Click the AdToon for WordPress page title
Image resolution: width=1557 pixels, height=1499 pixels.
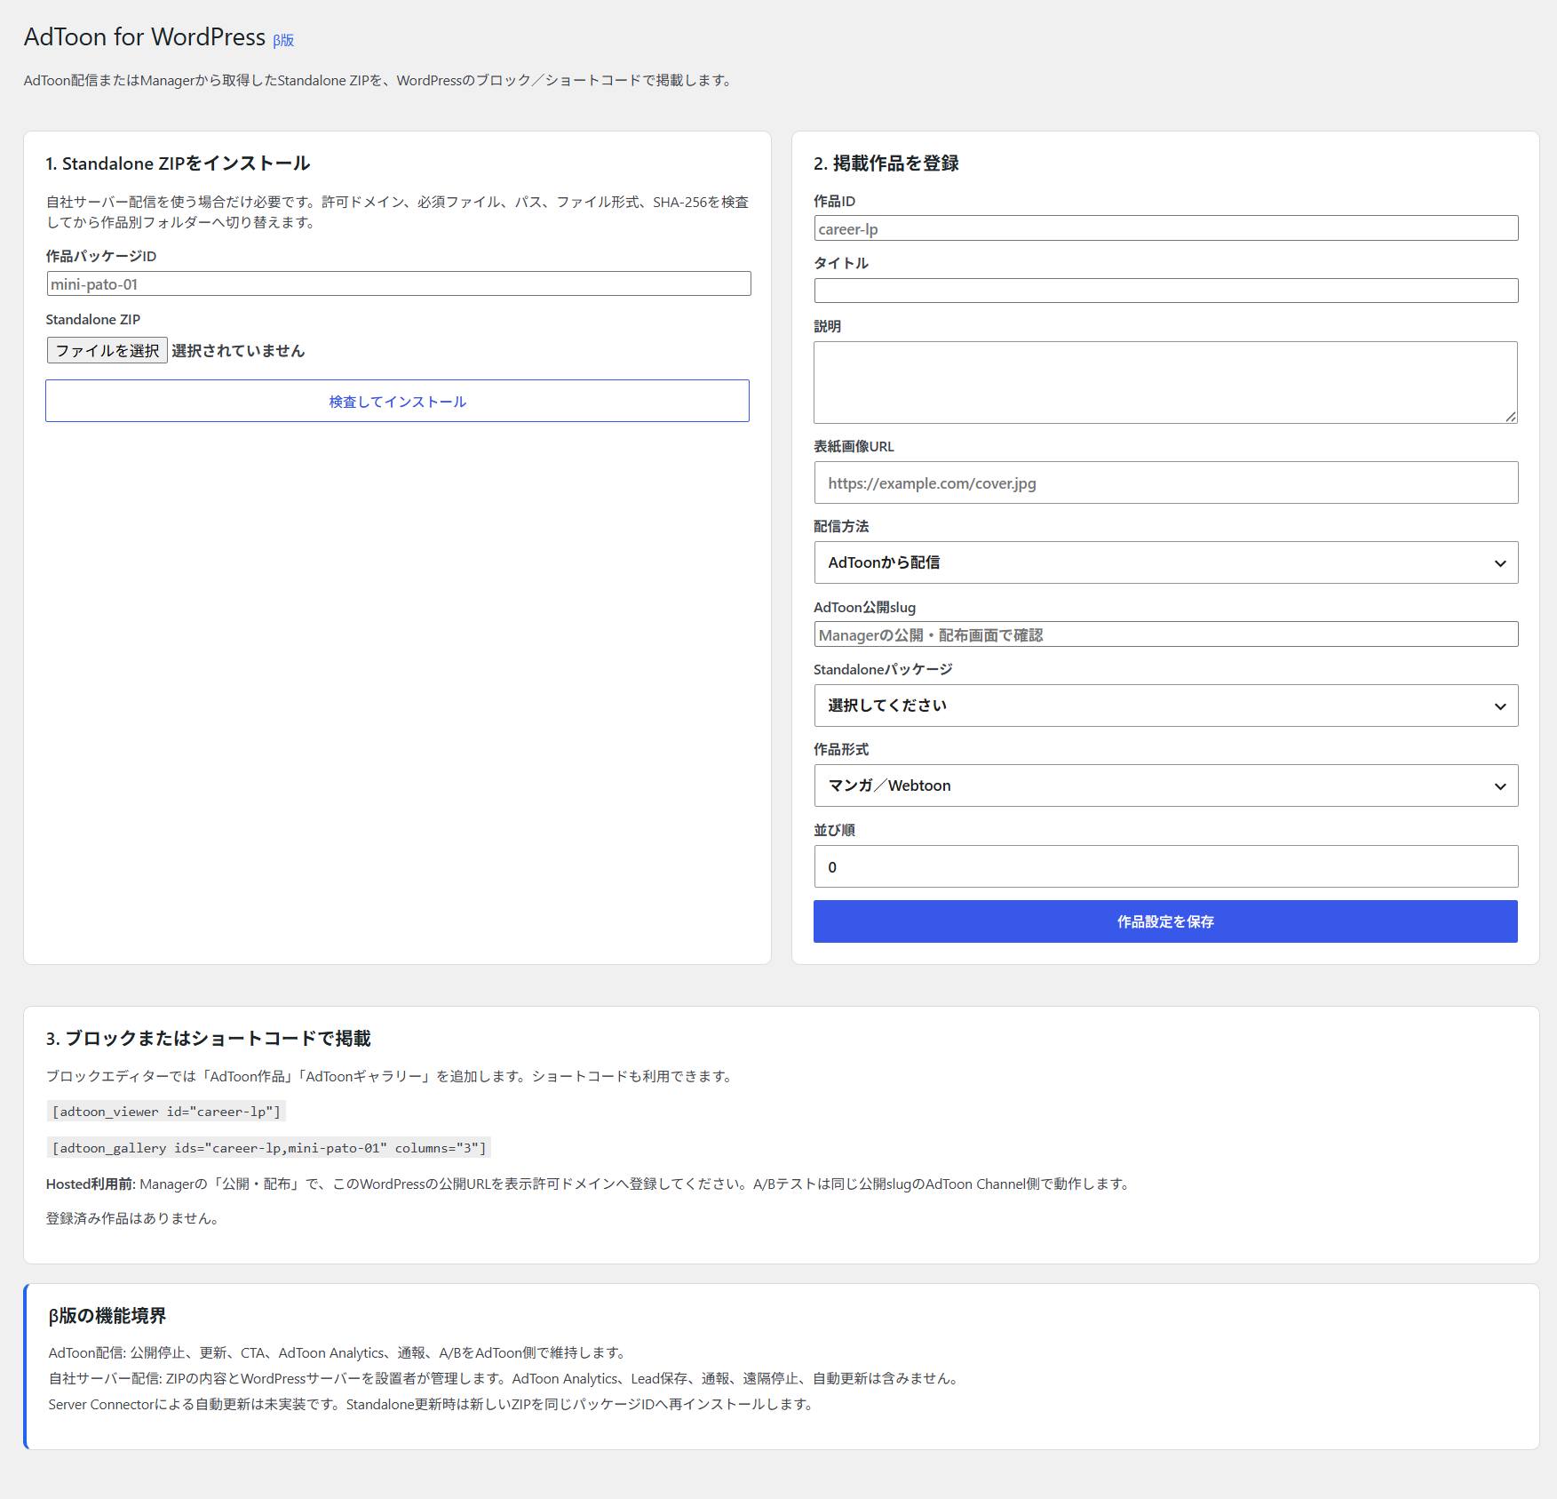coord(145,37)
